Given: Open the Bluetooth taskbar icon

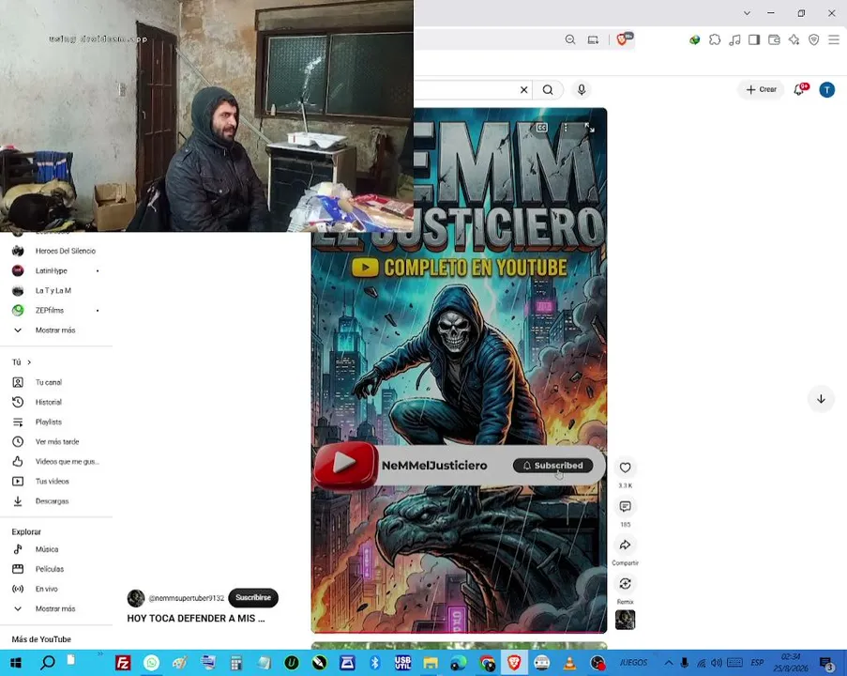Looking at the screenshot, I should [x=375, y=663].
